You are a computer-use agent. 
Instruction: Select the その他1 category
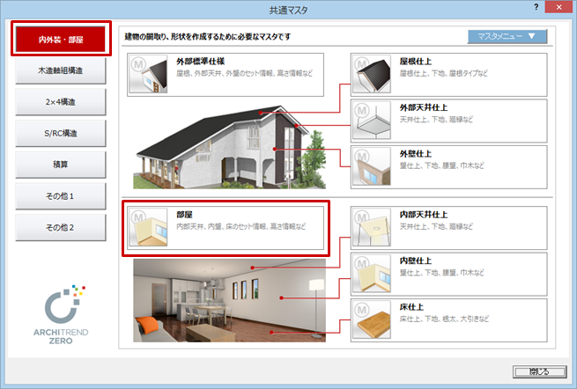click(61, 195)
